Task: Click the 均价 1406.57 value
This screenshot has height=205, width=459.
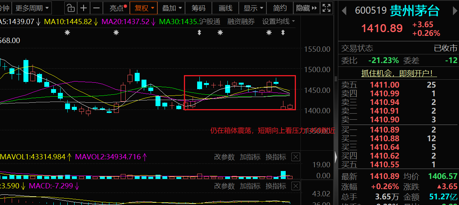Action: 443,176
